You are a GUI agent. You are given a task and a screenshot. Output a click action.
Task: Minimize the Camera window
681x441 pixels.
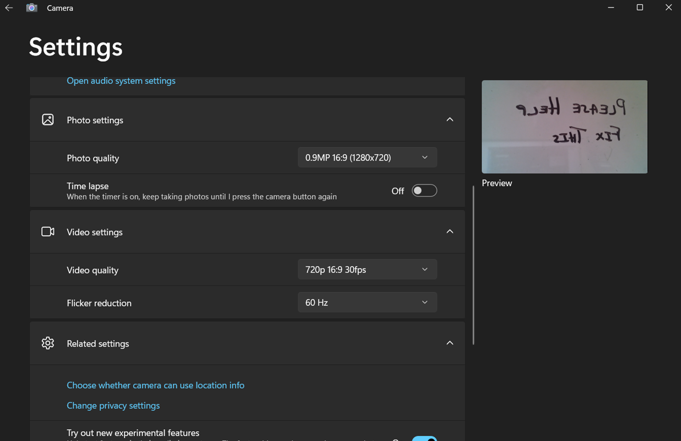coord(611,7)
